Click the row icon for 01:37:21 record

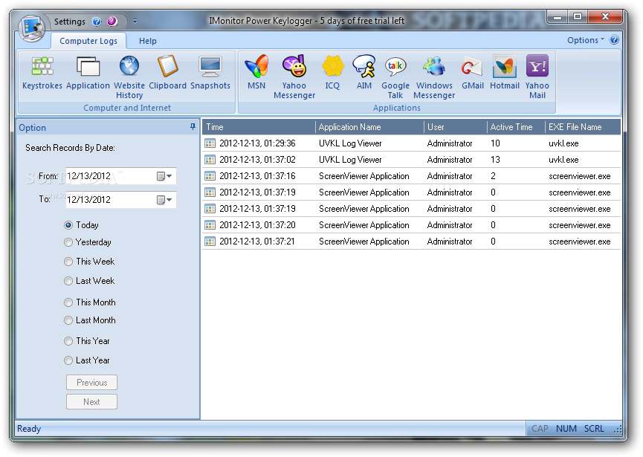tap(210, 242)
